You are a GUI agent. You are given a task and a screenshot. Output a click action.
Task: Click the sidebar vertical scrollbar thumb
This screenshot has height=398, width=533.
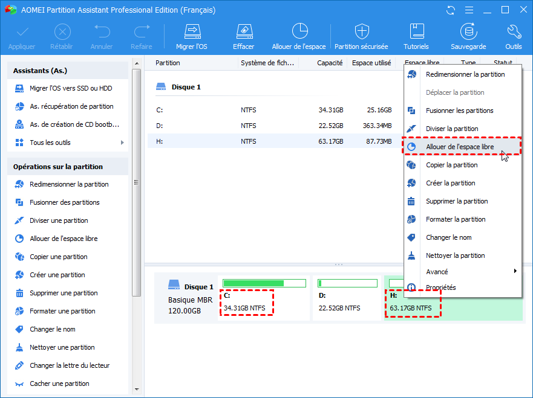tap(137, 182)
